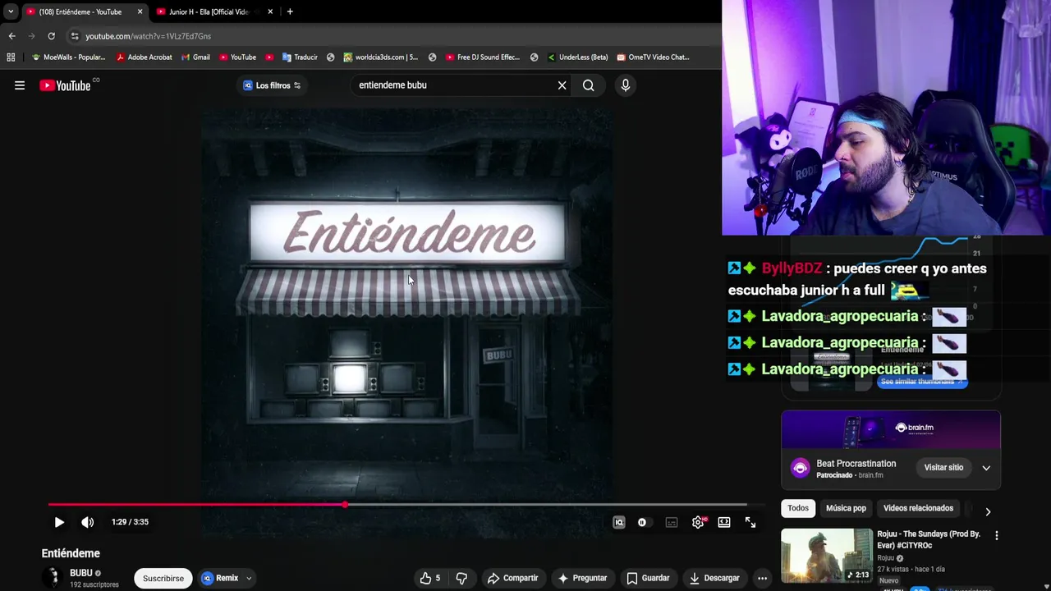Open site information icon in address bar
This screenshot has height=591, width=1051.
click(75, 36)
